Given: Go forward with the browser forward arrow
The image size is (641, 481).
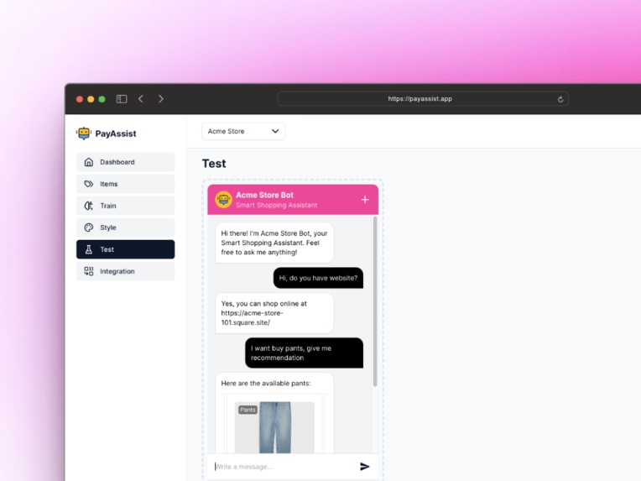Looking at the screenshot, I should 160,99.
